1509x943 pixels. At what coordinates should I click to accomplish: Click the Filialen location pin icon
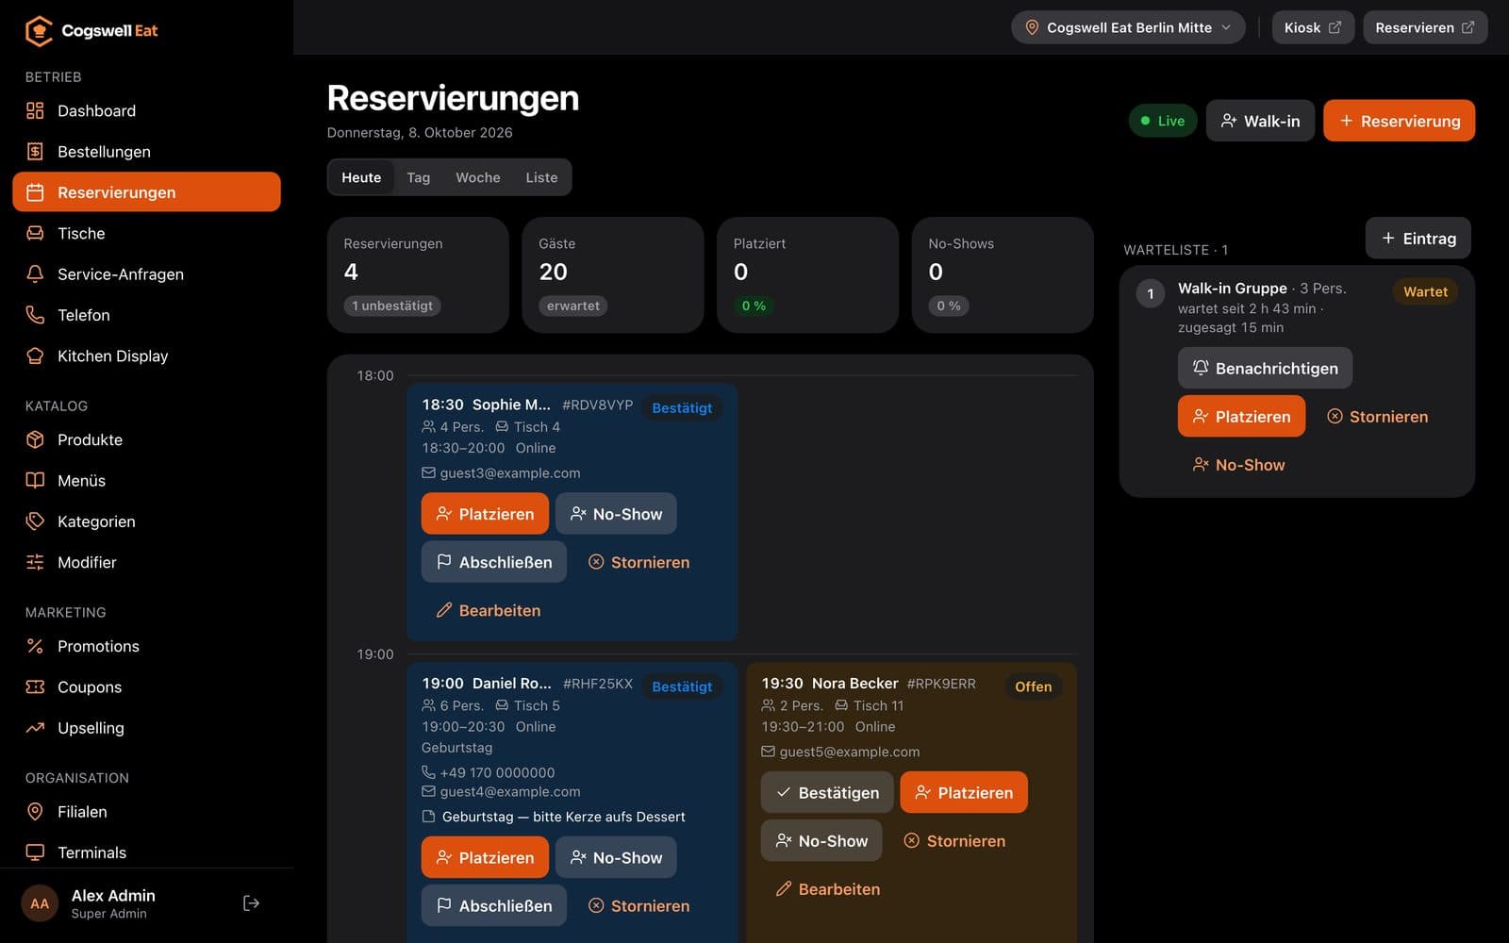35,811
